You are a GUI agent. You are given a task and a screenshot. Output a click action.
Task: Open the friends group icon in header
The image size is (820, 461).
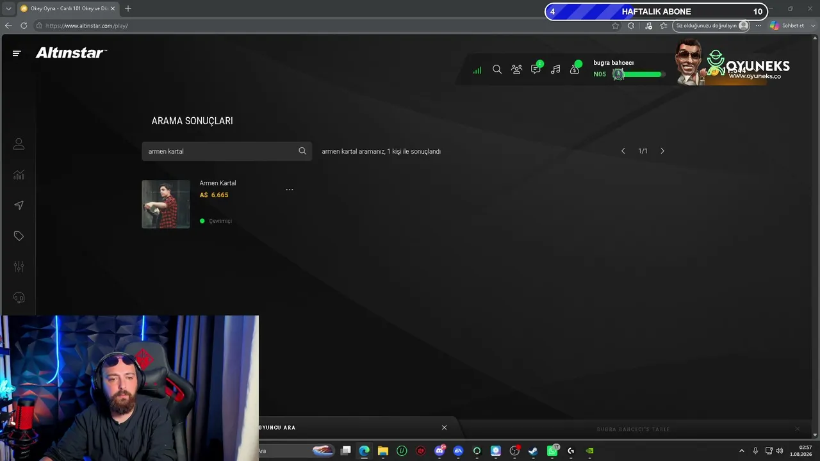click(x=516, y=69)
